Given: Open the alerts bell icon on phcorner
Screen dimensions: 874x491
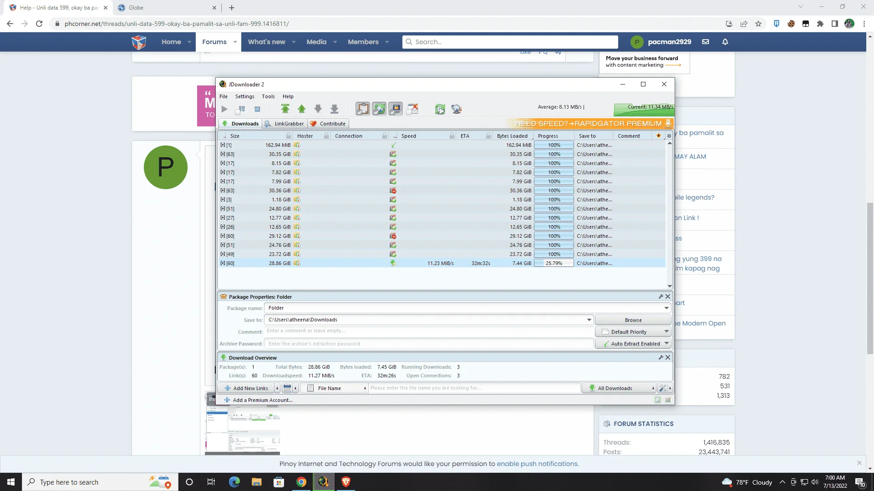Looking at the screenshot, I should pyautogui.click(x=725, y=42).
